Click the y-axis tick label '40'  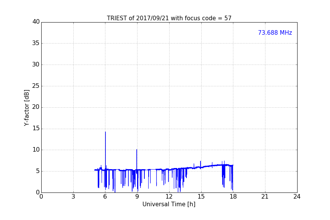point(36,22)
